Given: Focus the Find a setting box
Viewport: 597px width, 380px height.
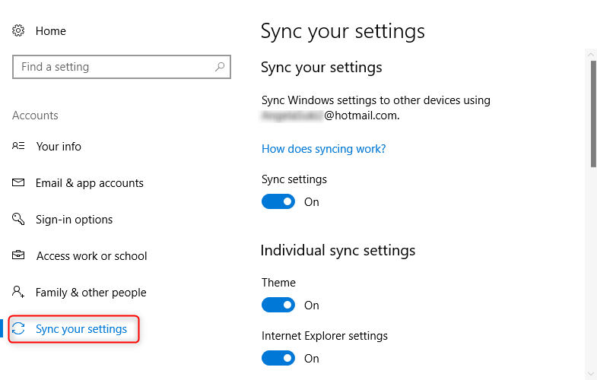Looking at the screenshot, I should tap(122, 67).
